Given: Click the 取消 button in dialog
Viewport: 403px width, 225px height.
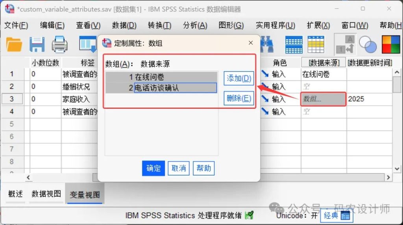Looking at the screenshot, I should coord(179,168).
